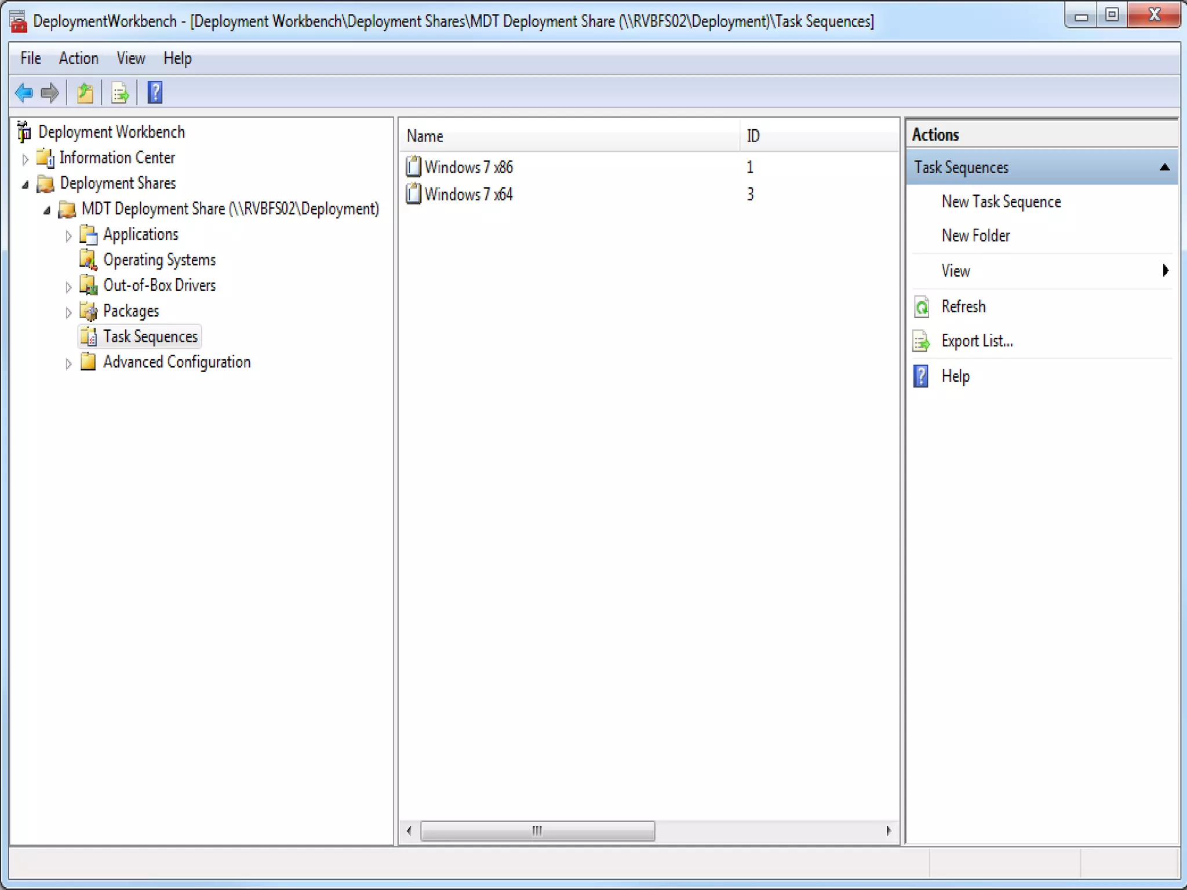Click the Export List icon in Actions pane

922,341
